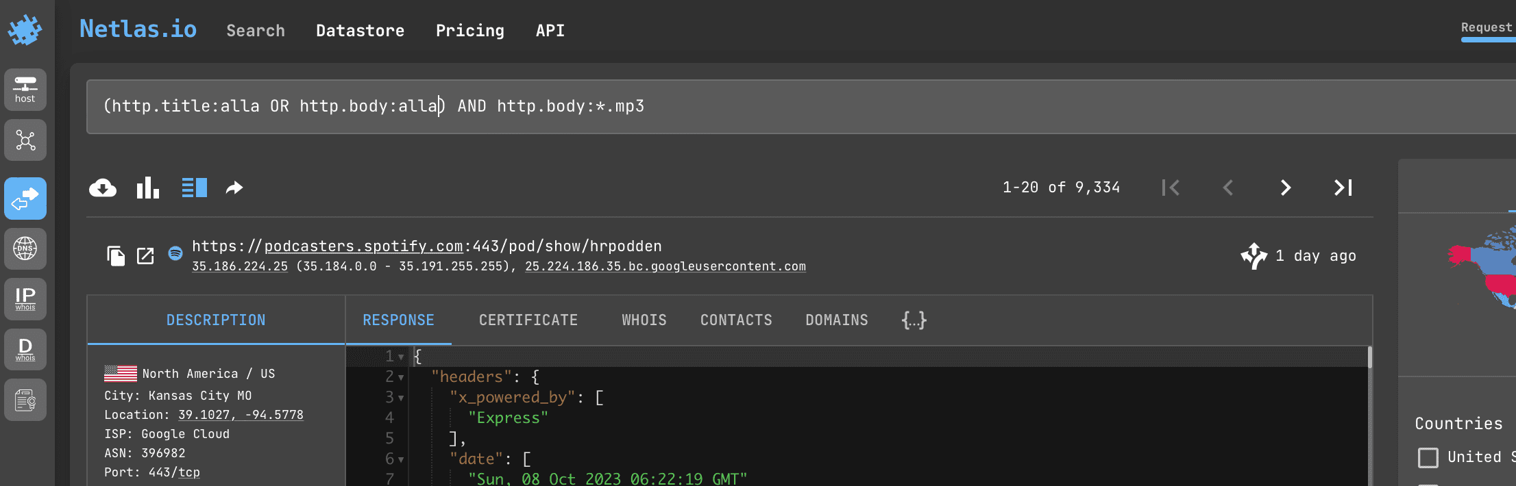The width and height of the screenshot is (1516, 486).
Task: Open the Domain whois search tool
Action: click(x=25, y=350)
